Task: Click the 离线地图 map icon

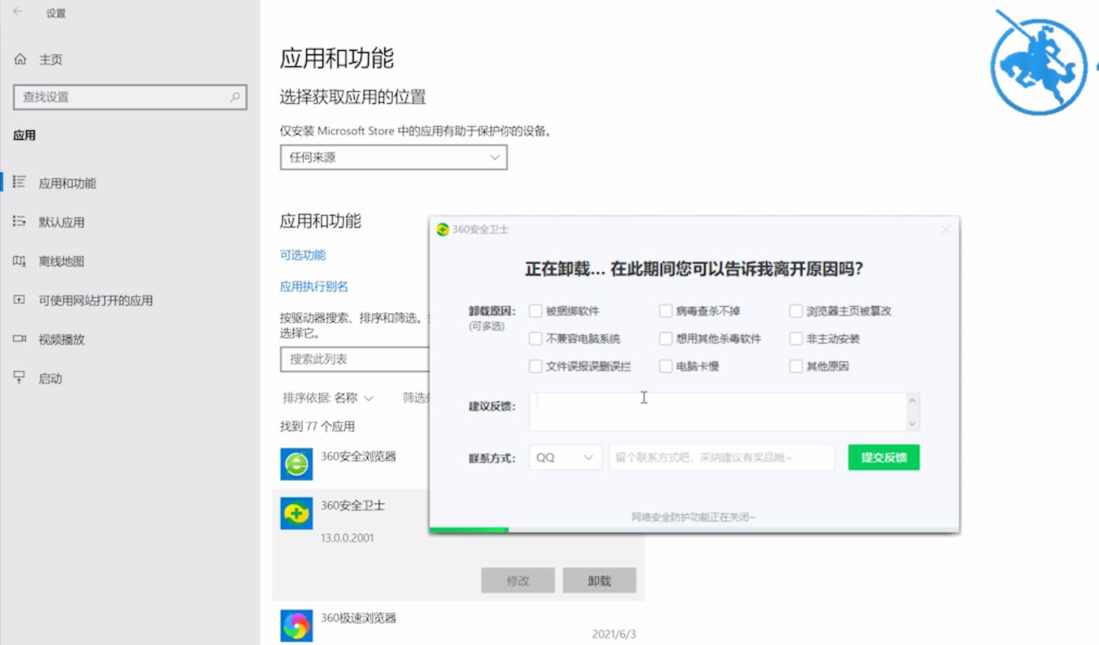Action: tap(19, 260)
